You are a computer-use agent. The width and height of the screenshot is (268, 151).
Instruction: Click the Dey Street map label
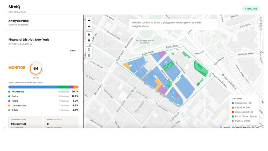click(x=90, y=77)
